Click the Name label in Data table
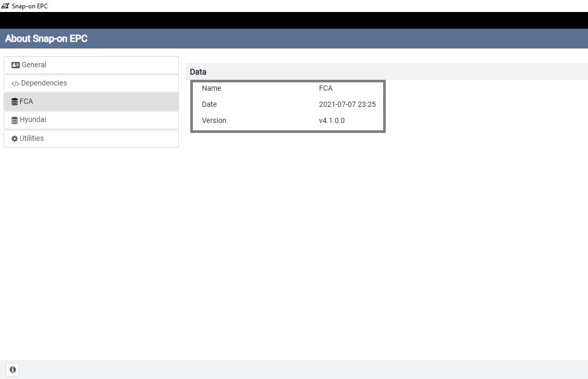This screenshot has width=588, height=379. point(212,89)
